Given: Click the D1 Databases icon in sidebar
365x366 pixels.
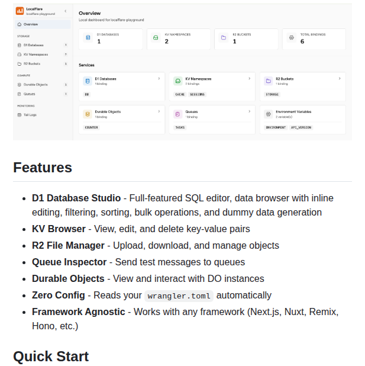Looking at the screenshot, I should [x=19, y=45].
